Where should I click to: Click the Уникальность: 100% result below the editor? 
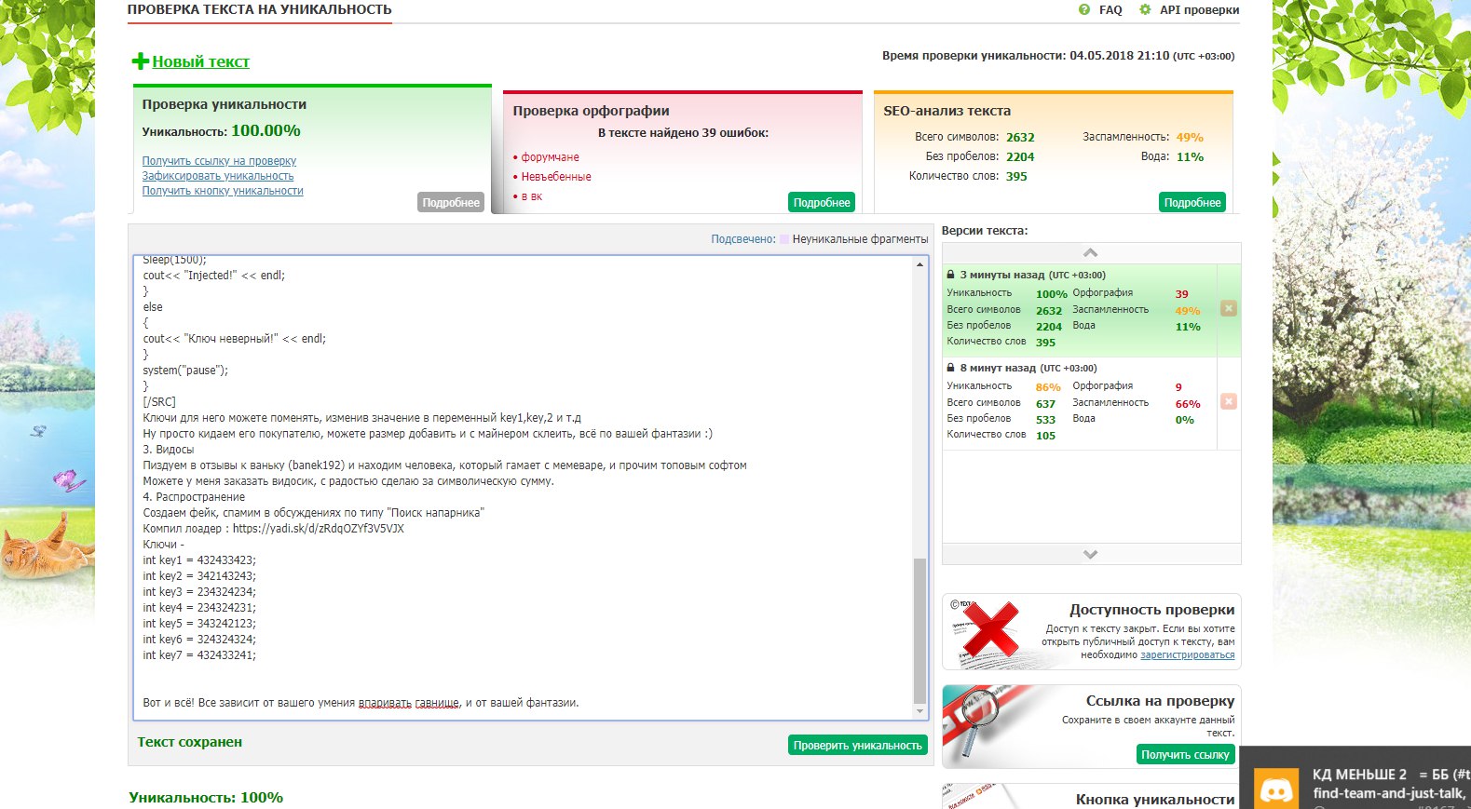(206, 798)
